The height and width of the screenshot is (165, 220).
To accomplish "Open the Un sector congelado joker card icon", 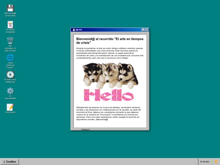I will 10,27.
